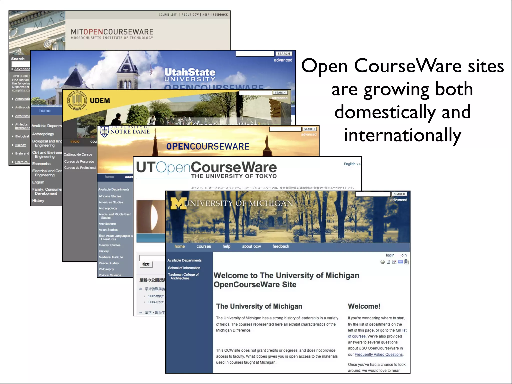Open Medieval Institute in Notre Dame list

click(x=111, y=257)
